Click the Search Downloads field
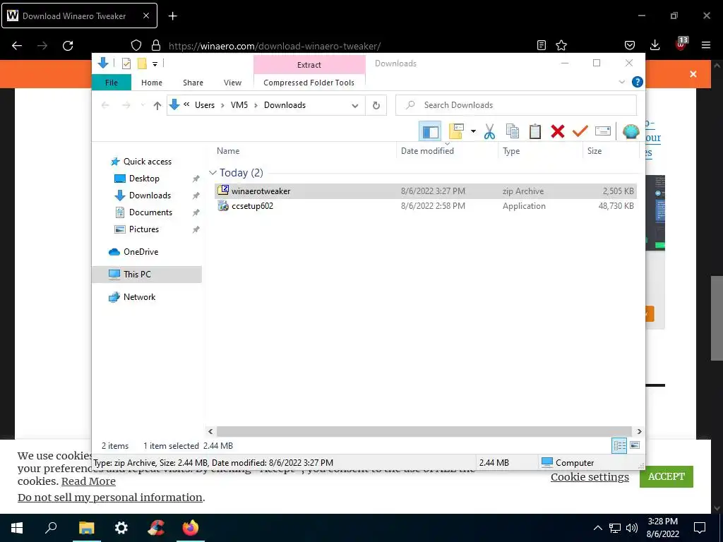723x542 pixels. pyautogui.click(x=516, y=105)
